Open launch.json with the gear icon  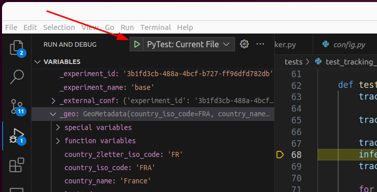[244, 44]
